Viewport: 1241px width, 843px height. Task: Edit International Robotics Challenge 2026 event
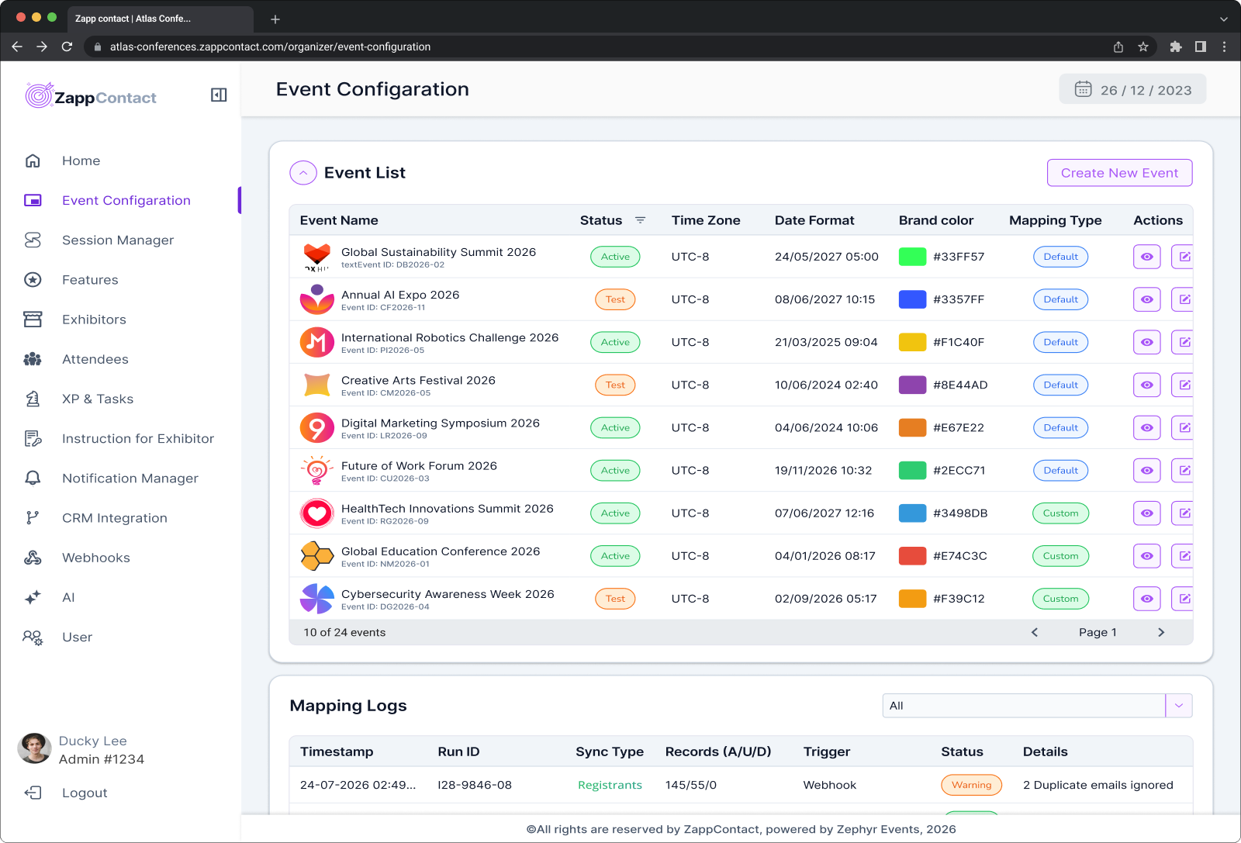click(1183, 342)
